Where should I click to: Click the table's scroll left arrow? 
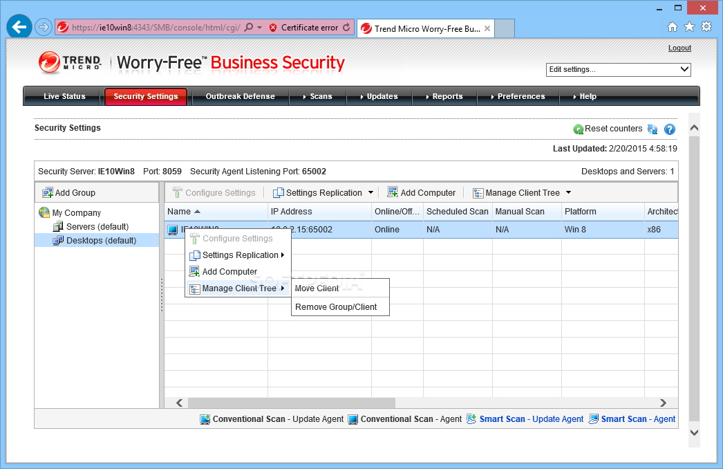coord(179,403)
